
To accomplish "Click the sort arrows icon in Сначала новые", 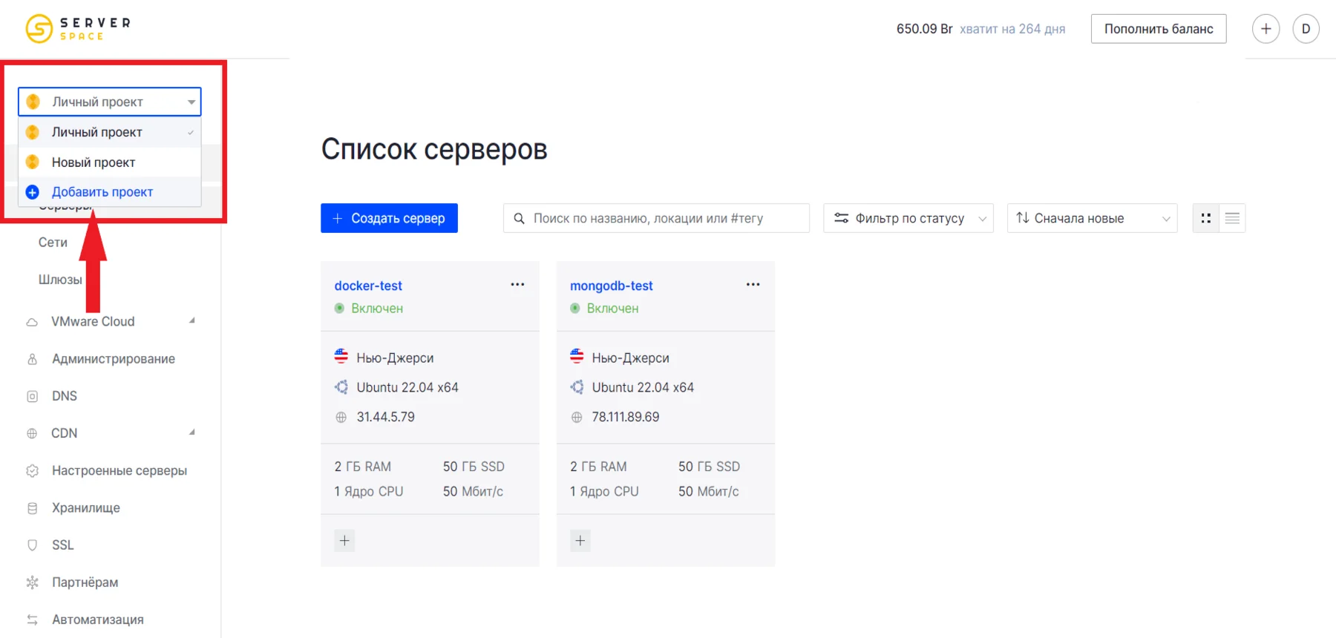I will (x=1022, y=217).
